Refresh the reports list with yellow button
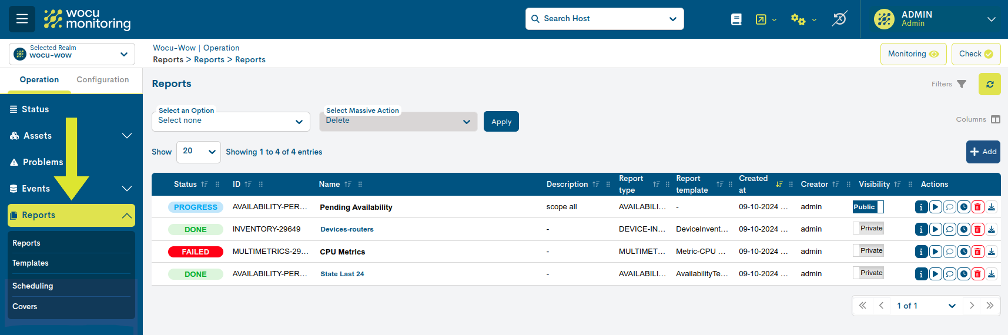1008x335 pixels. [989, 84]
